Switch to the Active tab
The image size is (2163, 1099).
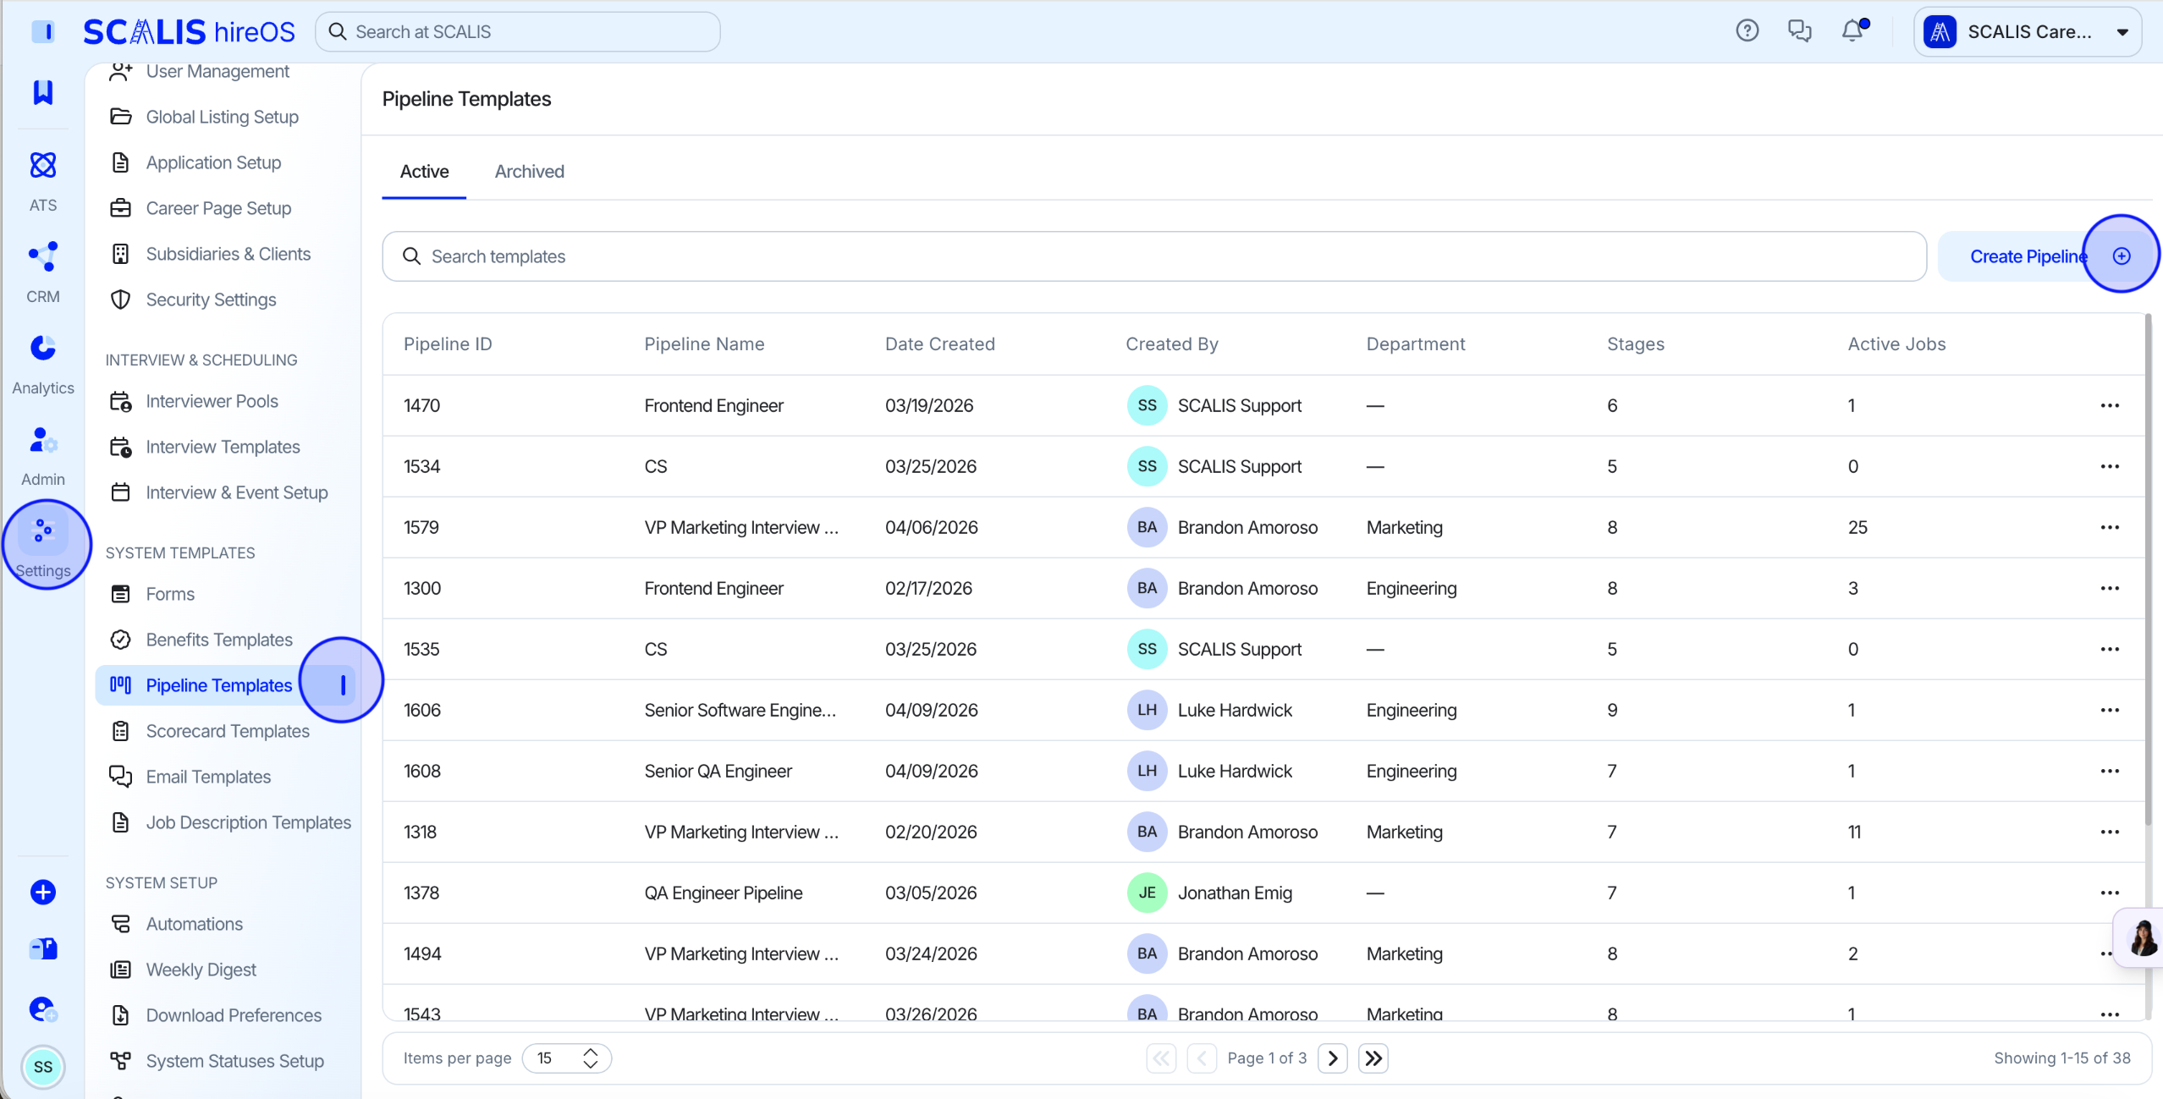pyautogui.click(x=424, y=172)
